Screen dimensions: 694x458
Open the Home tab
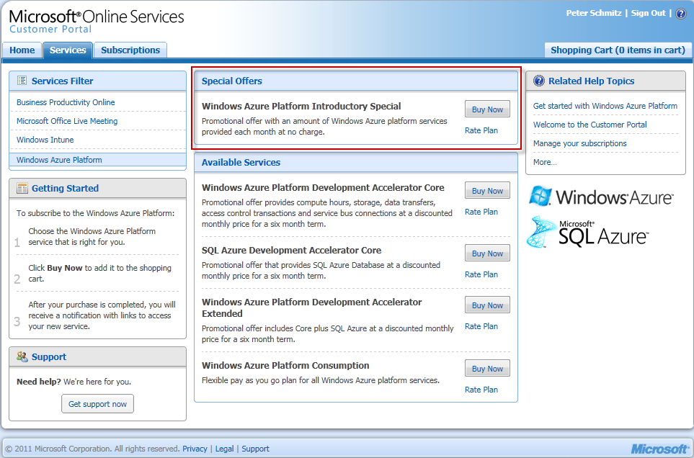pos(22,50)
